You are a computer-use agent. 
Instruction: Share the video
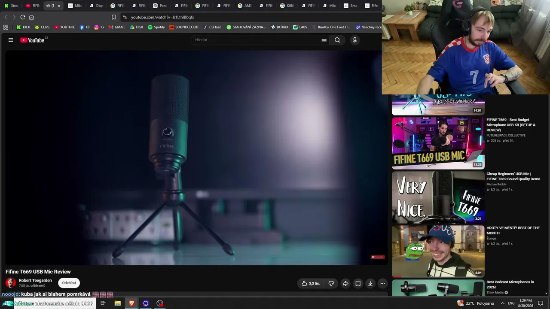click(x=345, y=283)
